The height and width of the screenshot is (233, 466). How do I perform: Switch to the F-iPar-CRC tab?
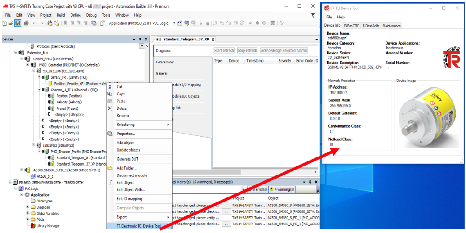[x=351, y=26]
